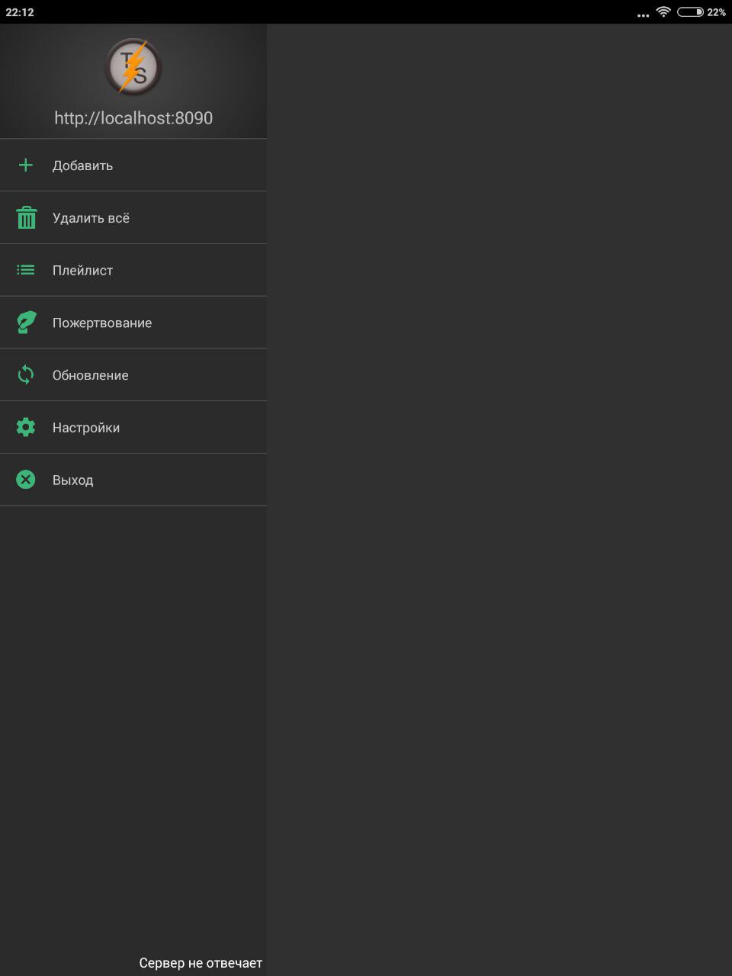
Task: Tap the green plus icon for Добавить
Action: coord(26,165)
